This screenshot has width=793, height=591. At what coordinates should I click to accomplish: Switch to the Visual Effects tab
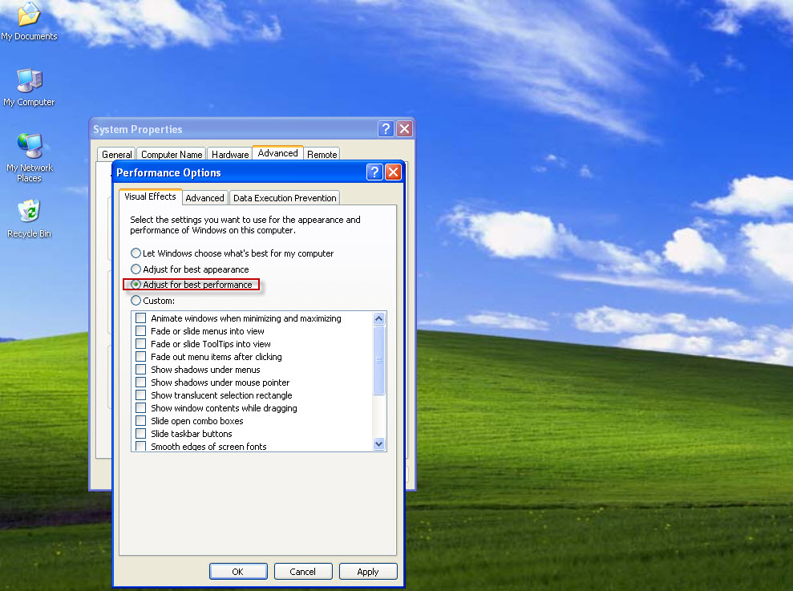tap(150, 196)
